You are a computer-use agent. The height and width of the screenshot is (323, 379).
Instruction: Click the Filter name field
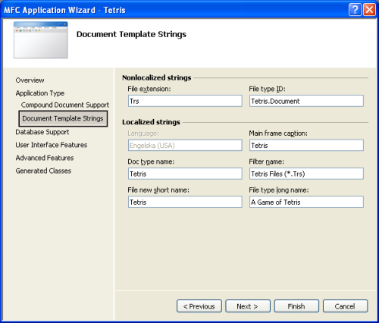tap(306, 174)
